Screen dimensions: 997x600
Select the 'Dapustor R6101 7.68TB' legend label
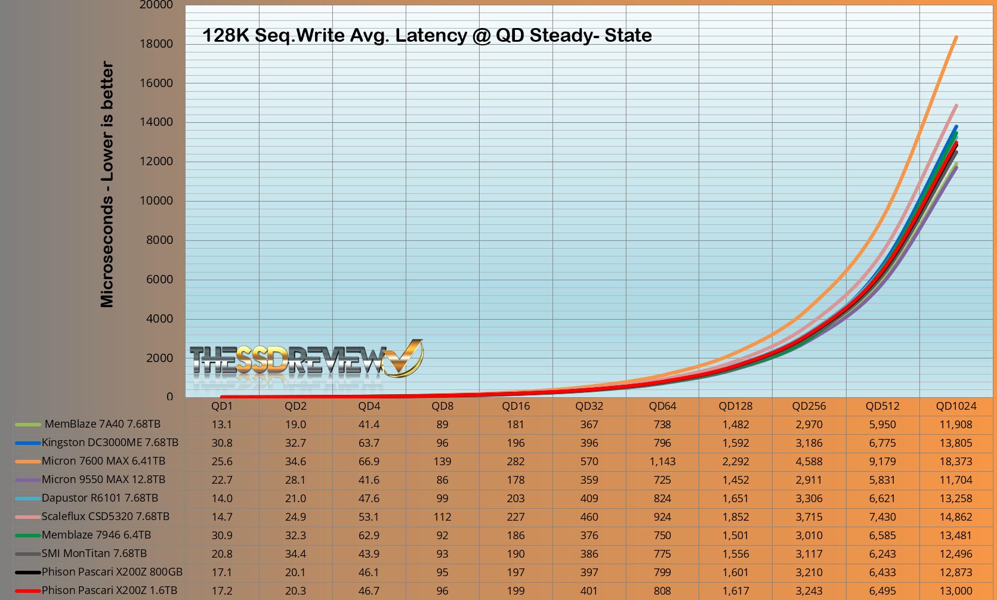[100, 498]
